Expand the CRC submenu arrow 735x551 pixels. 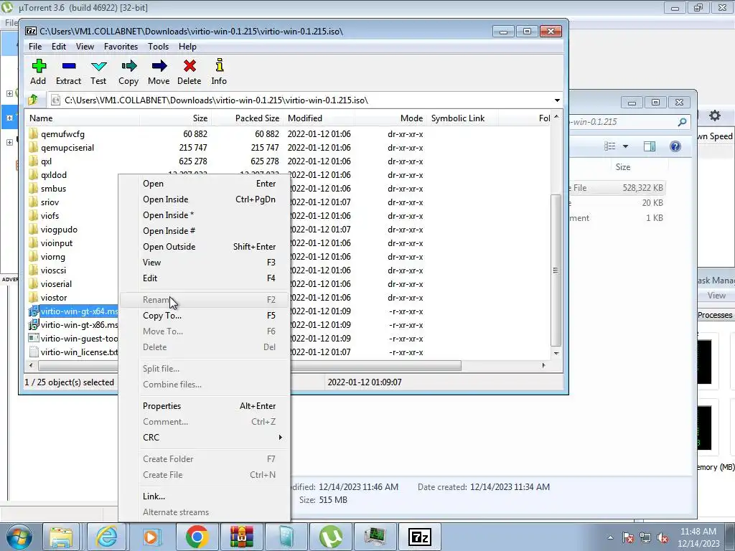click(281, 437)
